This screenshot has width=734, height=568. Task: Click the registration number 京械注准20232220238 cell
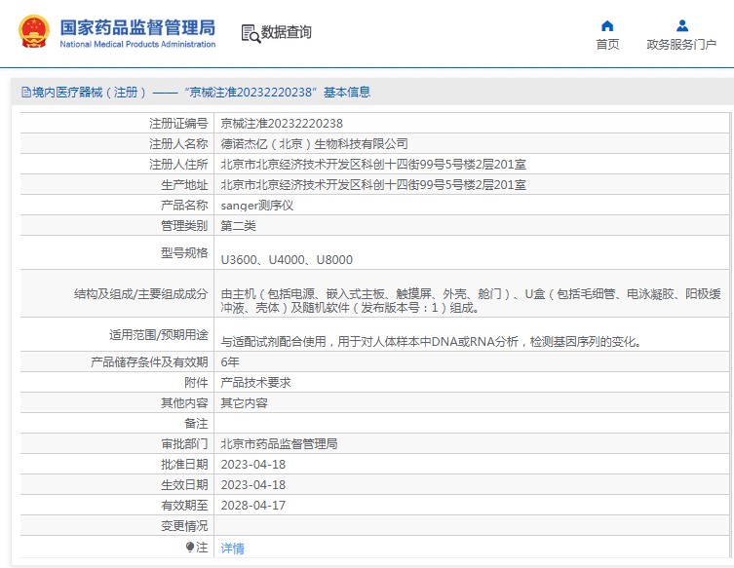coord(282,124)
